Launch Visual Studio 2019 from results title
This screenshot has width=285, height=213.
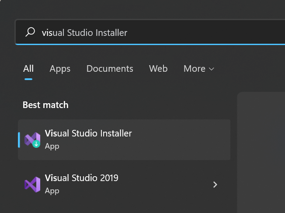pos(82,178)
